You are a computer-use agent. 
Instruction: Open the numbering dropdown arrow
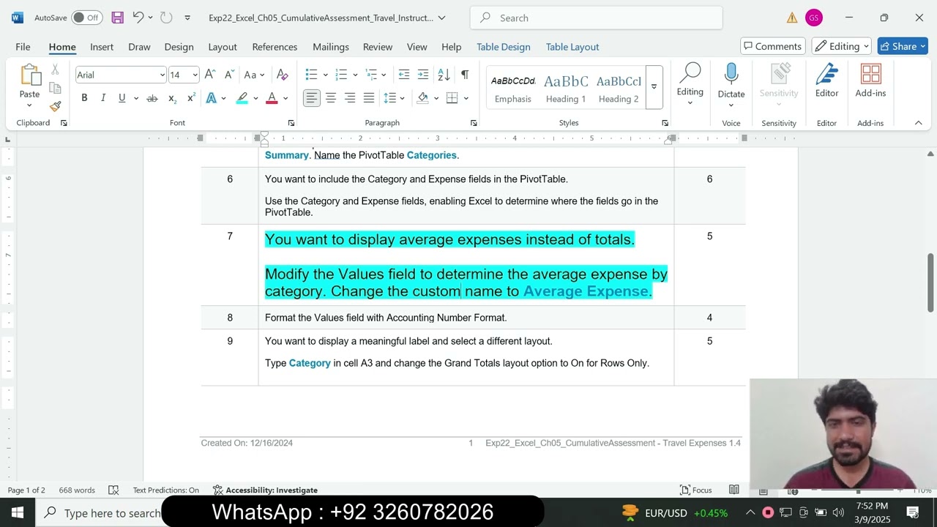[x=355, y=75]
